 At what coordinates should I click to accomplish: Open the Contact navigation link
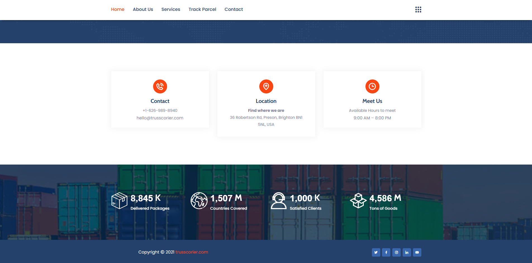234,9
